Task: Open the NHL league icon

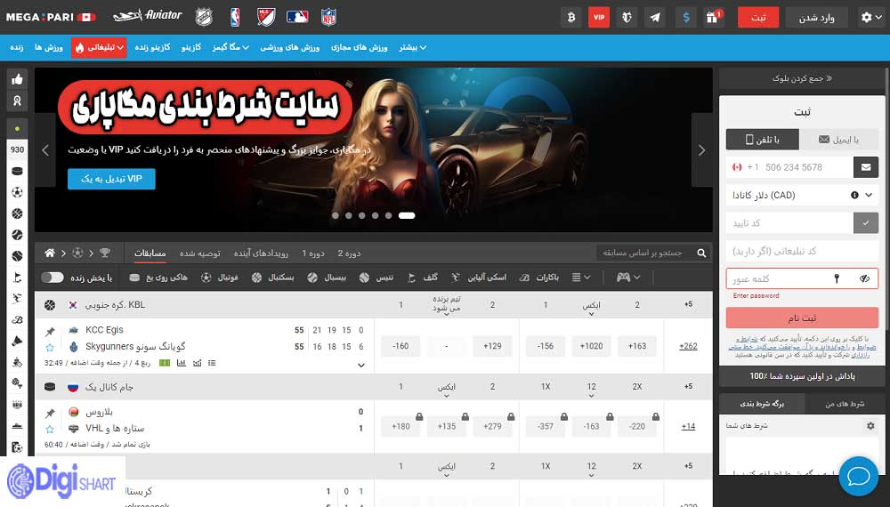Action: (x=204, y=17)
